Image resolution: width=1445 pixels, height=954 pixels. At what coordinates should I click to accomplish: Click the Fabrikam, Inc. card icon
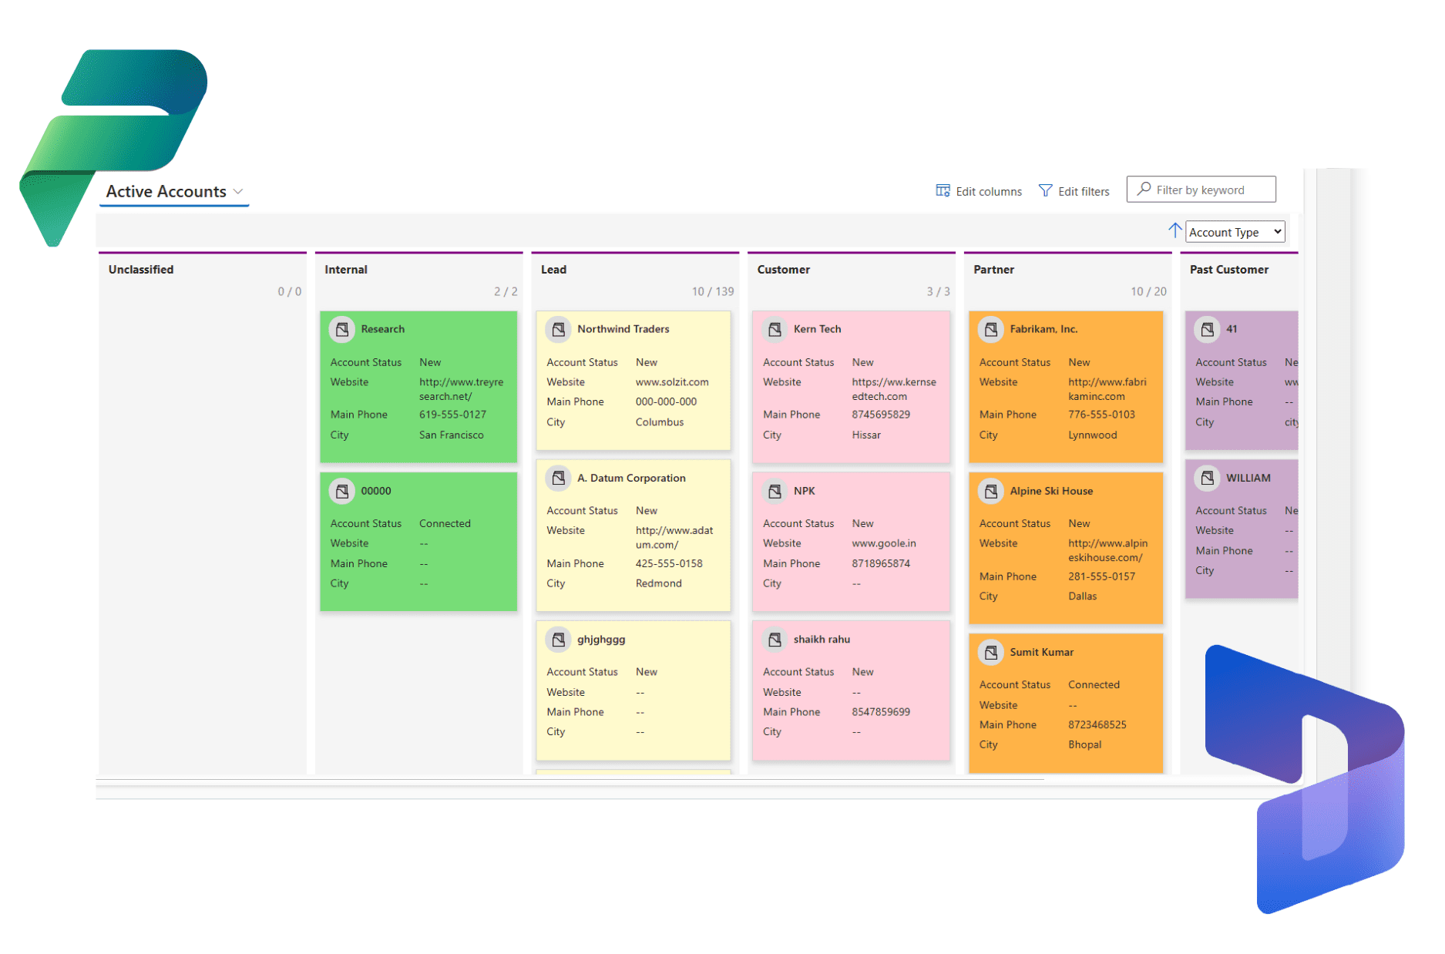[x=991, y=329]
